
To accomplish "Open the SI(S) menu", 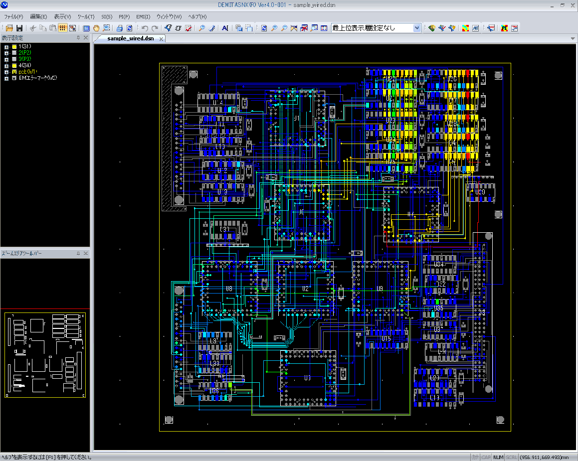I will [107, 16].
